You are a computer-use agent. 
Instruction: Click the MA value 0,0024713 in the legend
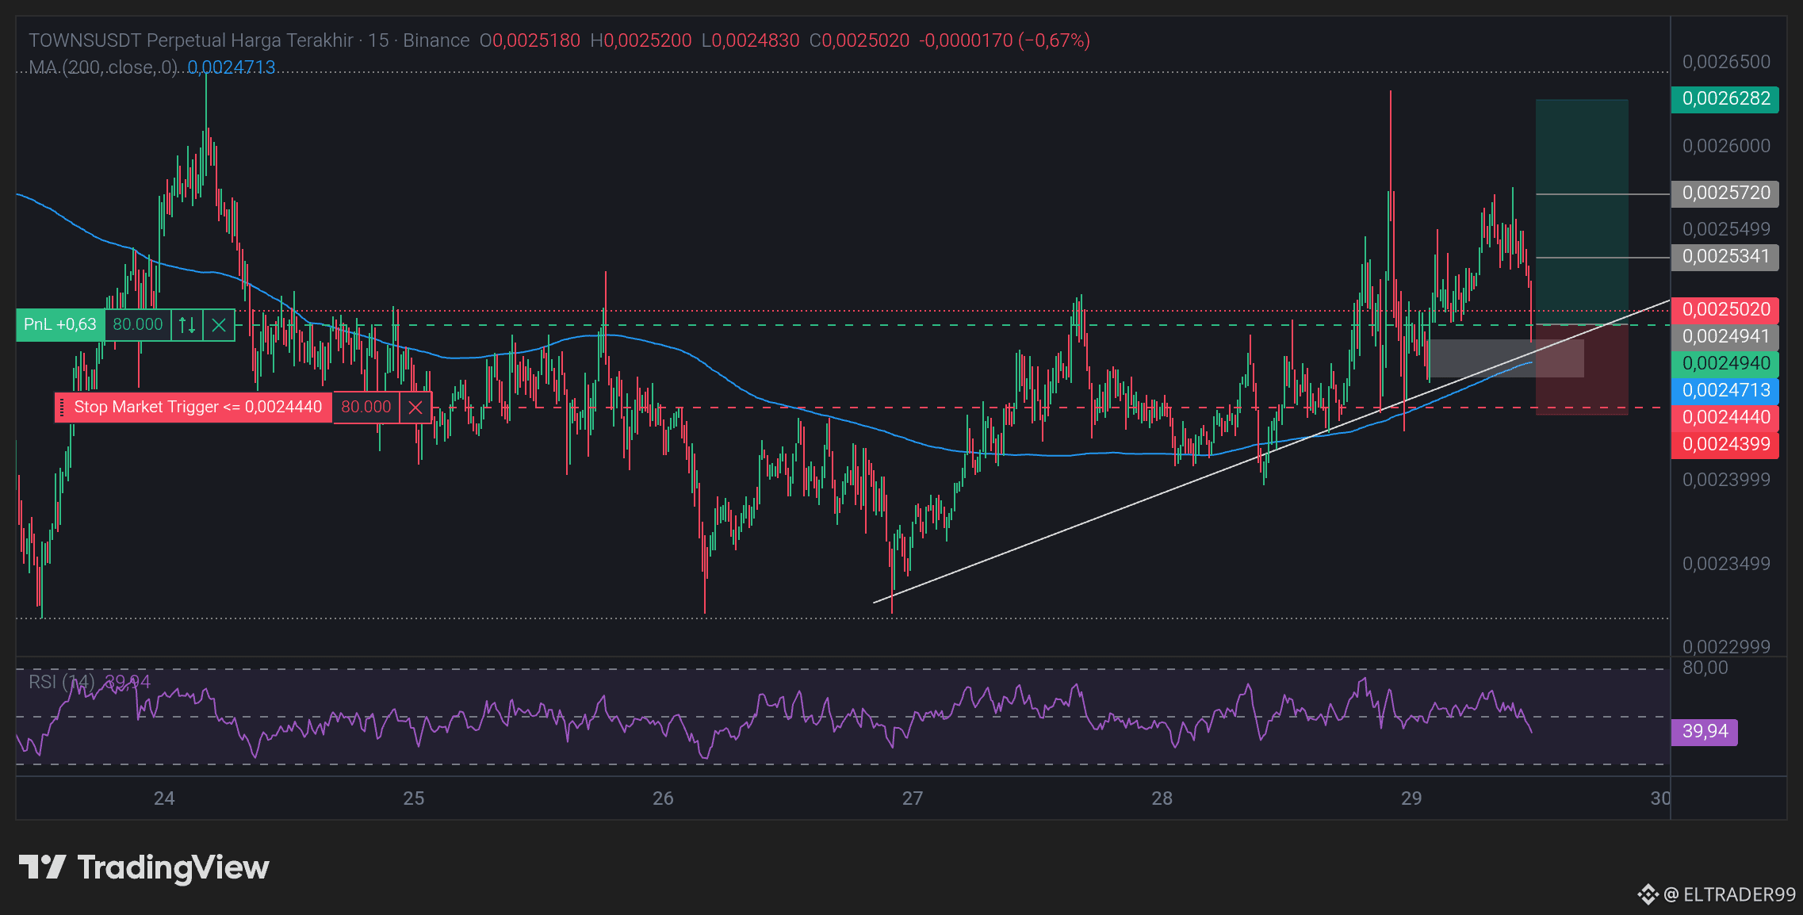[232, 67]
